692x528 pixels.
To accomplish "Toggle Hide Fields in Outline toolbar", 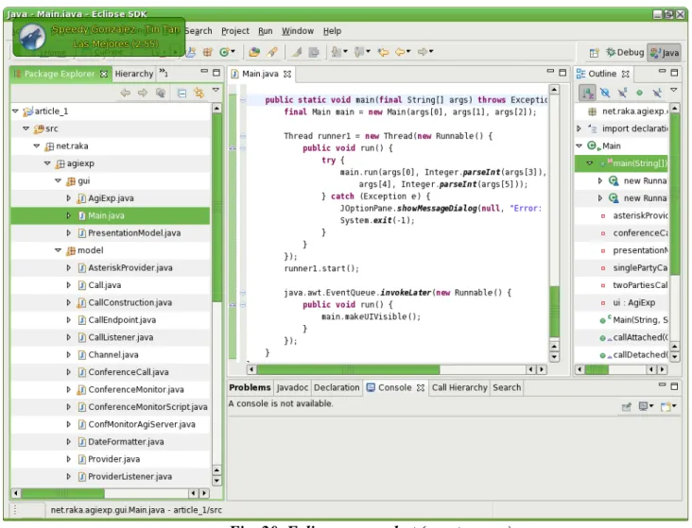I will point(605,93).
